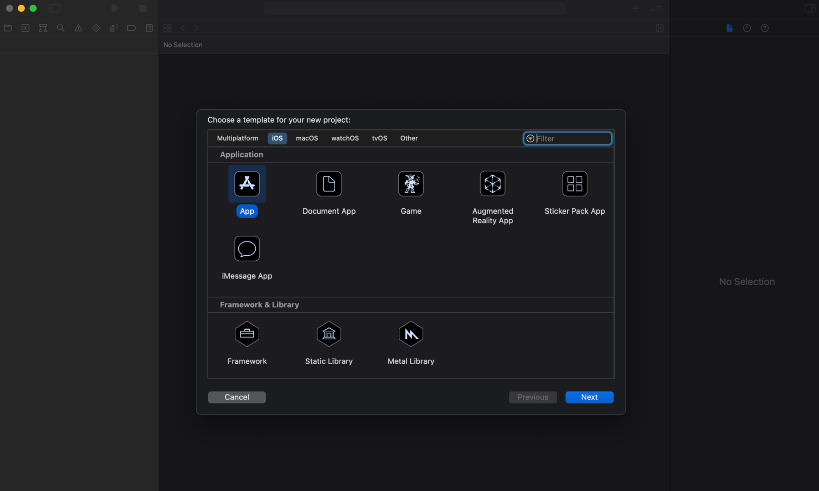
Task: Enable code review arrows button
Action: click(x=656, y=8)
